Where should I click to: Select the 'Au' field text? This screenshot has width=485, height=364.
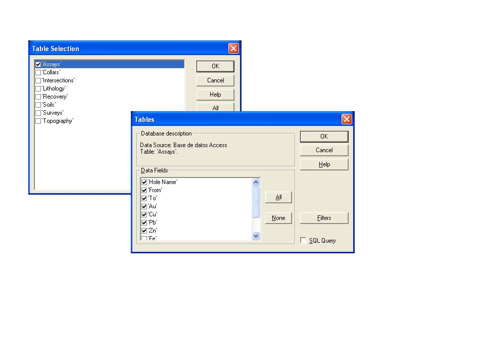pos(153,206)
